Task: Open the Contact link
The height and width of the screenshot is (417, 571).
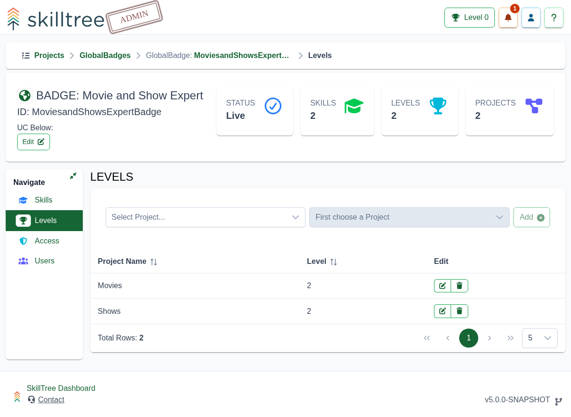Action: (x=51, y=400)
